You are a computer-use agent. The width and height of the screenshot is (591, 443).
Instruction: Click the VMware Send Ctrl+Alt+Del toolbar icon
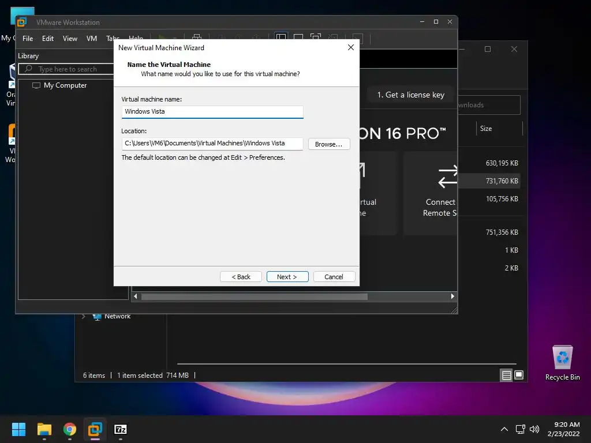[x=197, y=37]
